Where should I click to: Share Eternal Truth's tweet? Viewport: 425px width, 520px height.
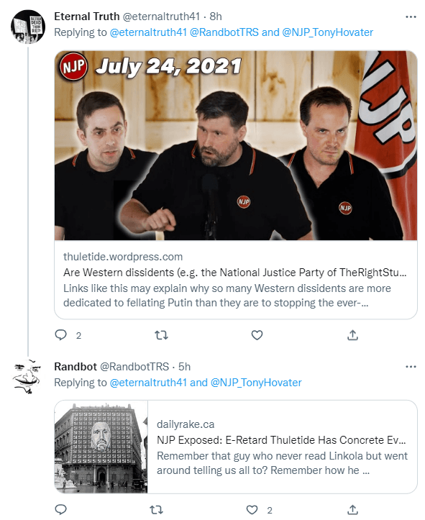tap(352, 335)
